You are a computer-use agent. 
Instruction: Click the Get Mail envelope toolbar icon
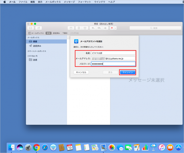30,28
